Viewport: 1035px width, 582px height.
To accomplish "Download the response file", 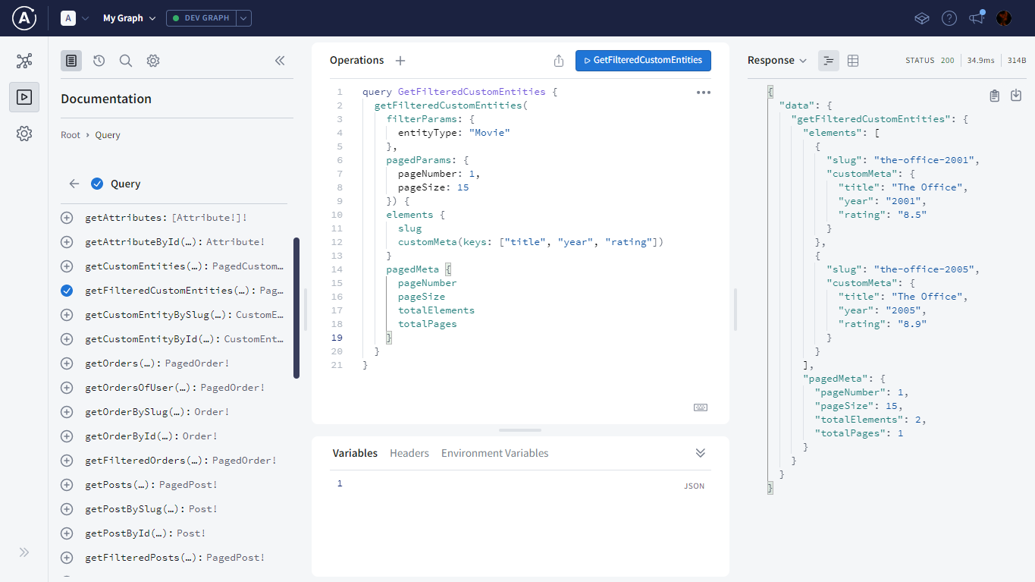I will (1016, 96).
